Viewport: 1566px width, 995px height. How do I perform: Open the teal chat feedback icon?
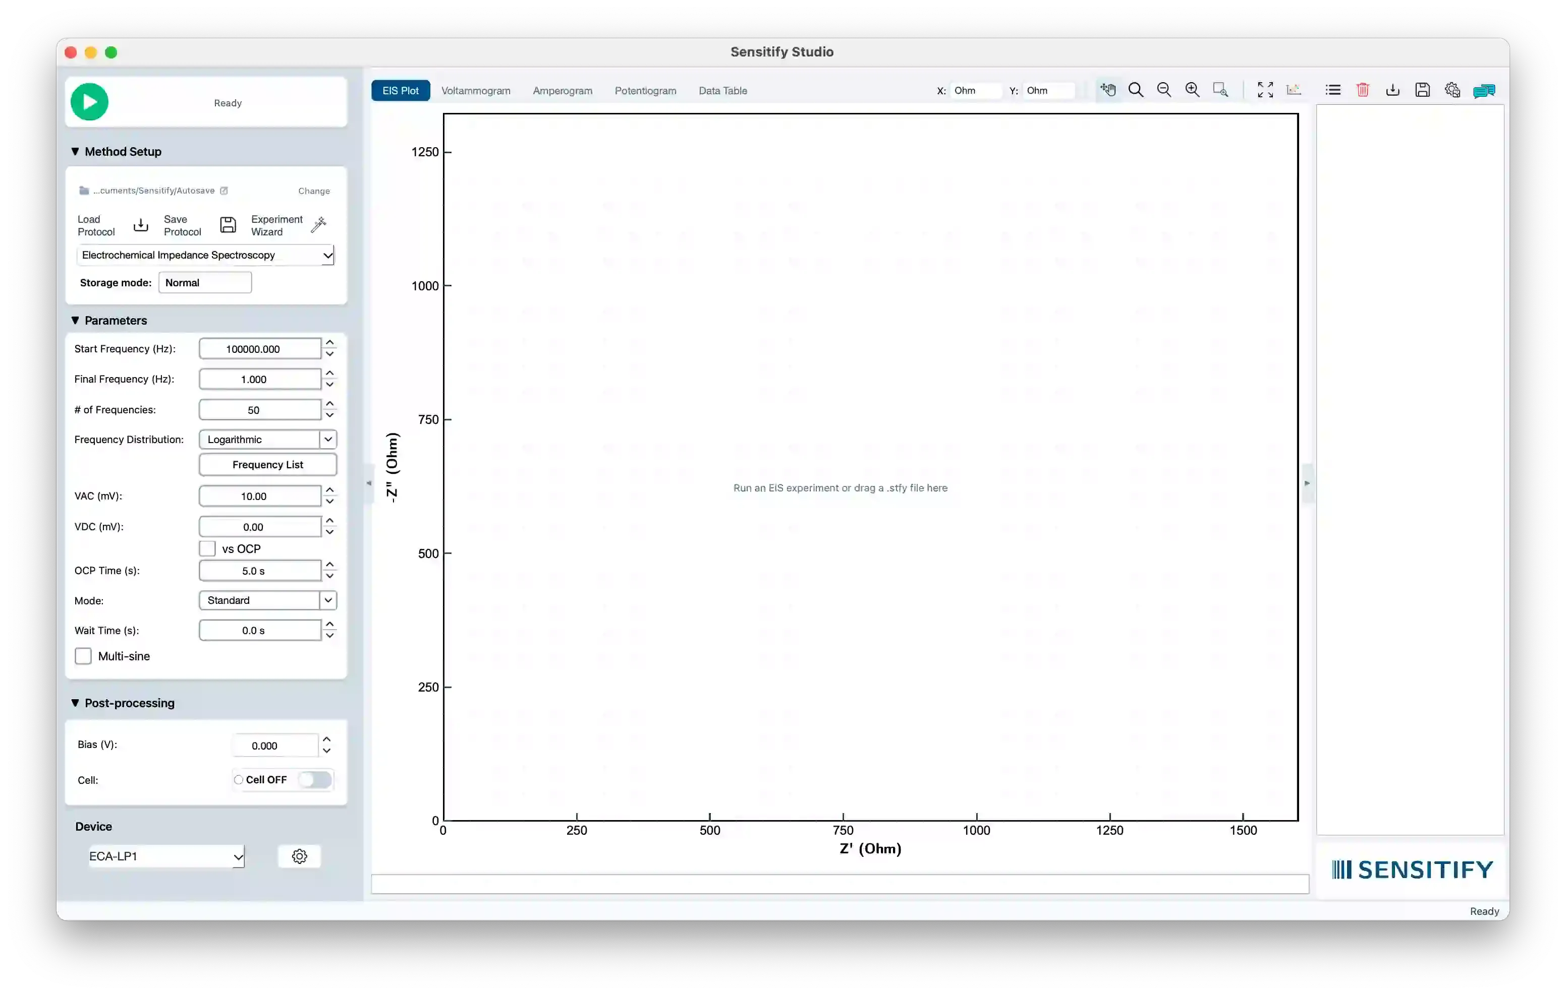(1484, 90)
